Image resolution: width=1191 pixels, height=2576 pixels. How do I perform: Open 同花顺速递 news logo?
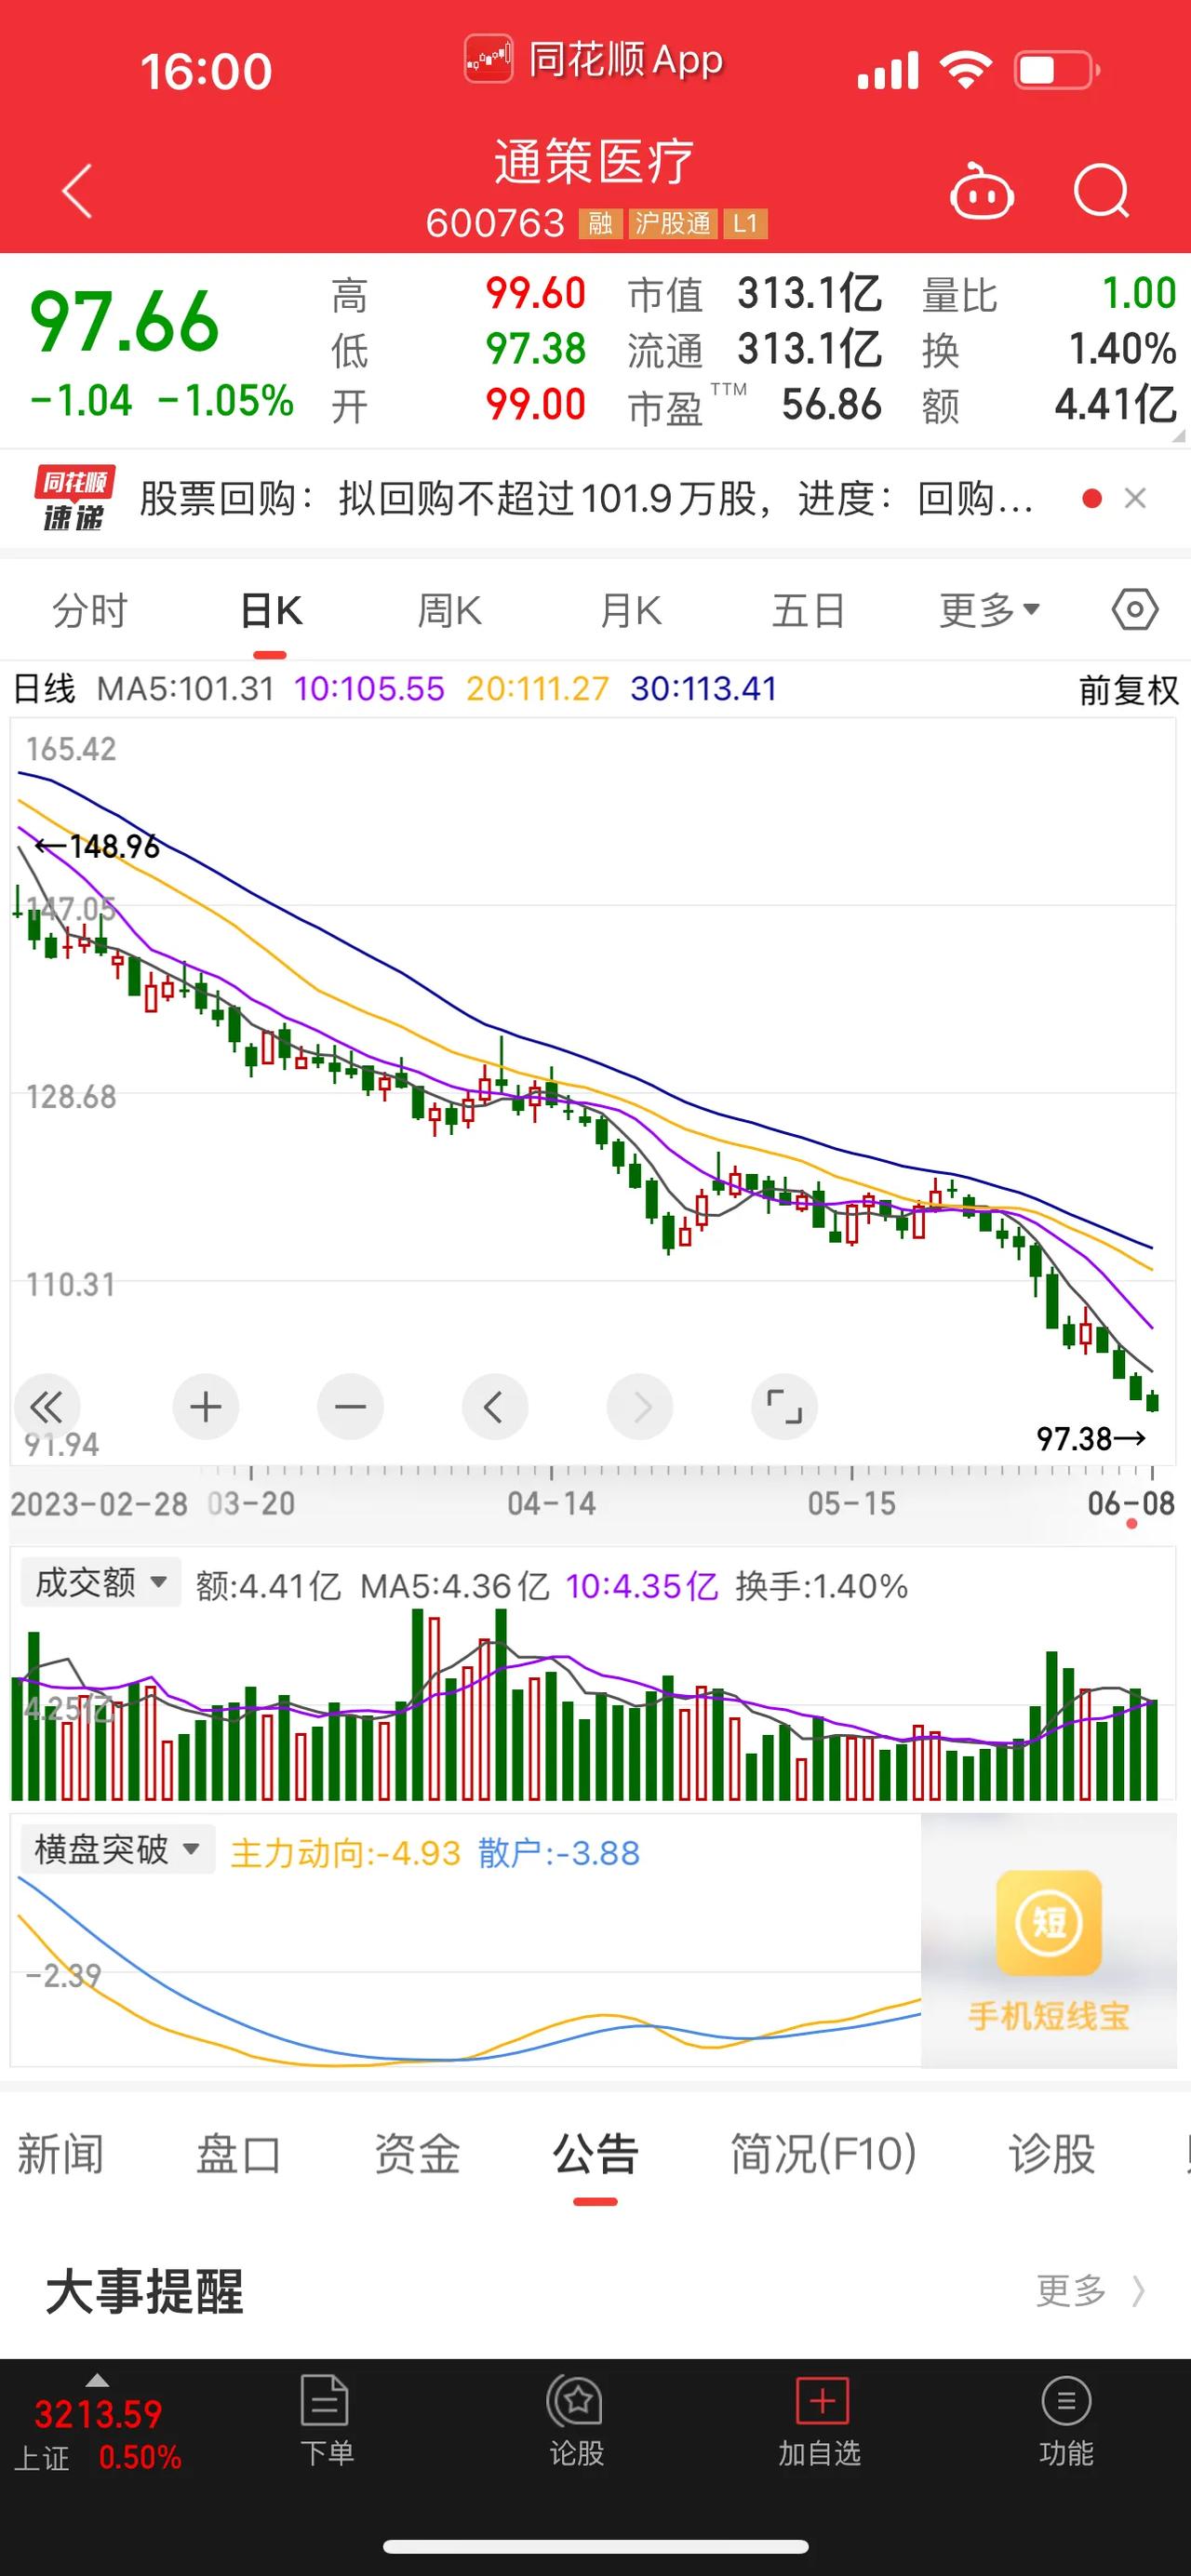tap(74, 498)
